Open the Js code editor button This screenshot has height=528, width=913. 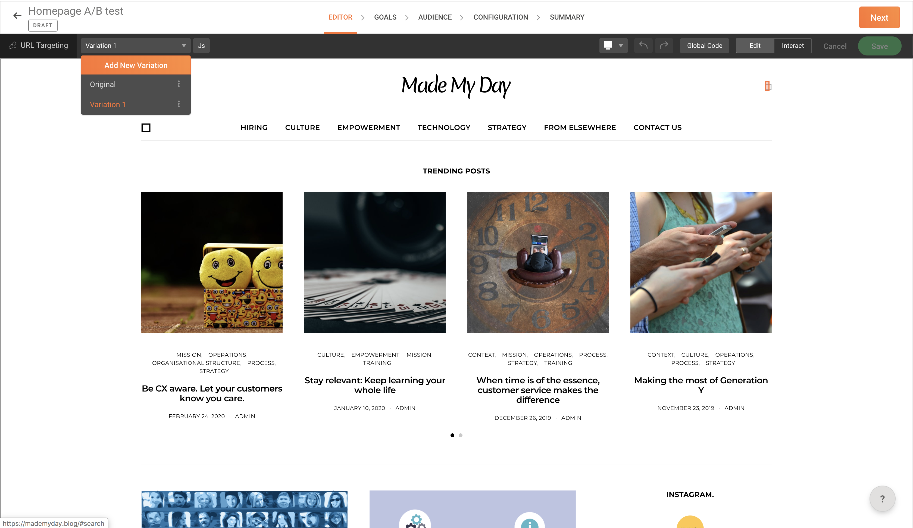pyautogui.click(x=201, y=46)
